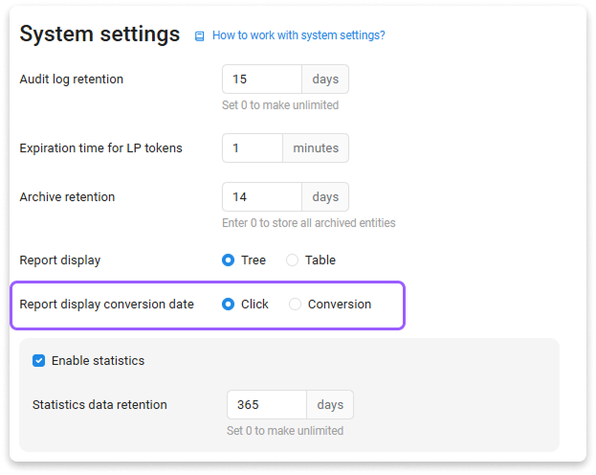Click the Statistics data retention input field

pos(266,404)
